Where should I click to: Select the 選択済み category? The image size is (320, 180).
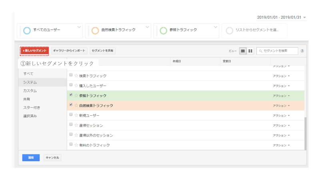point(42,116)
